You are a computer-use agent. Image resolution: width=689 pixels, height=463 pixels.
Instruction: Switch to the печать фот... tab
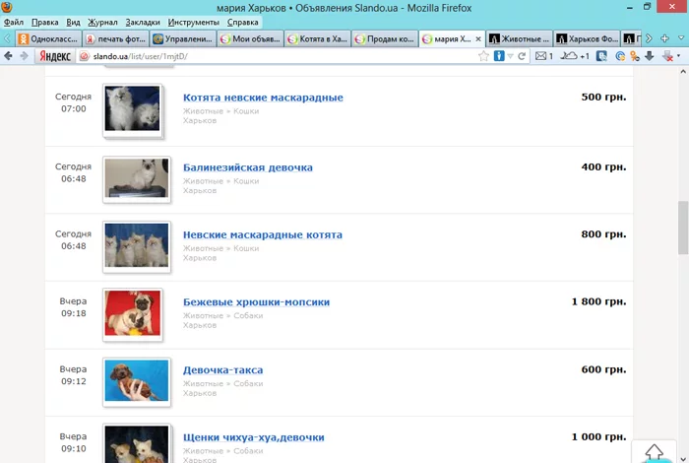tap(116, 38)
